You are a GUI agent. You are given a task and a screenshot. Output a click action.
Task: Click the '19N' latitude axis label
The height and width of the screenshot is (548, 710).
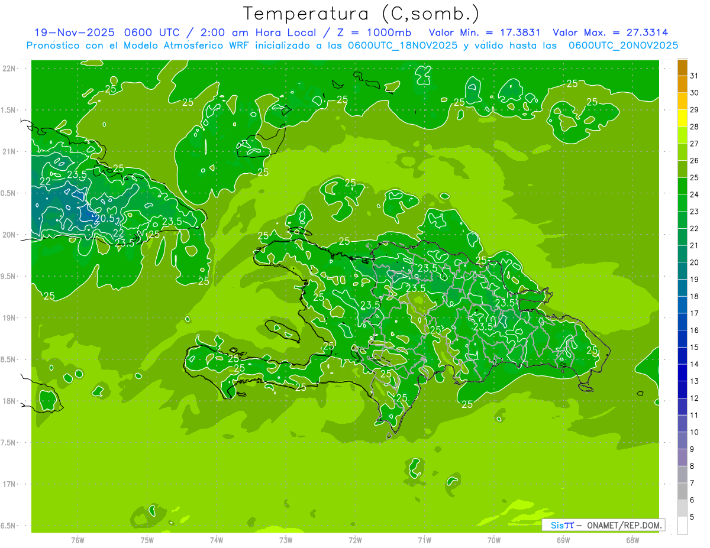(9, 318)
